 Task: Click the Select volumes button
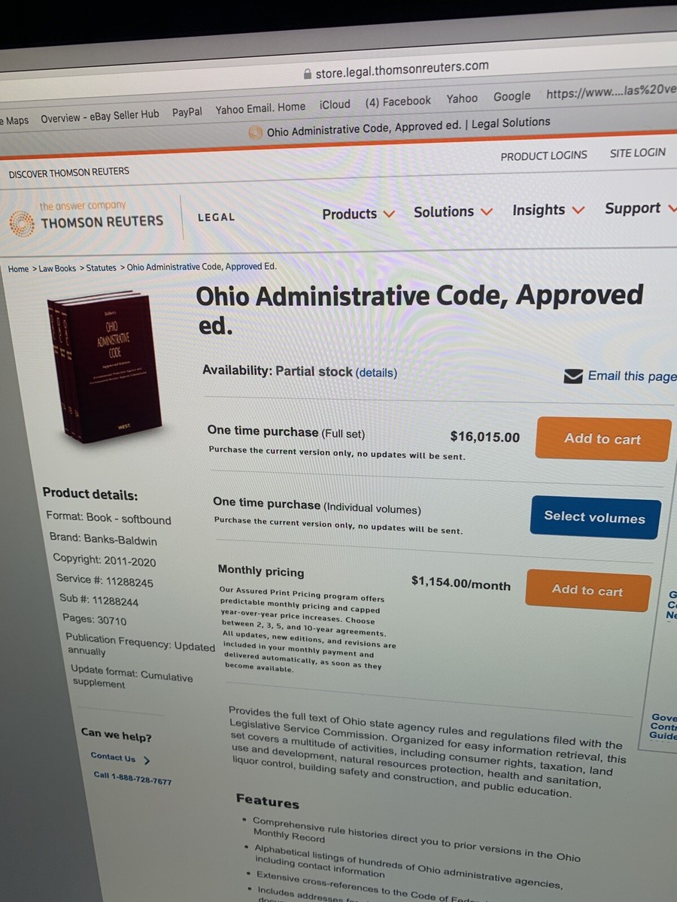point(595,517)
